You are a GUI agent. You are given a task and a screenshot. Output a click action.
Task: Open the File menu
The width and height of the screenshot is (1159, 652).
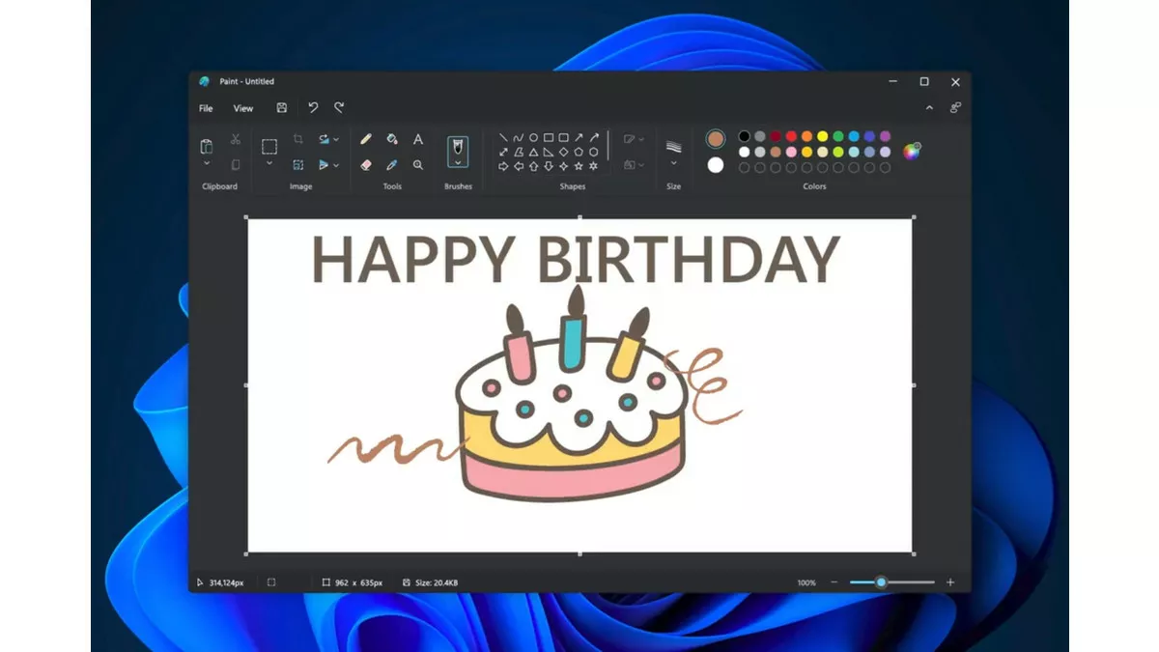(207, 108)
